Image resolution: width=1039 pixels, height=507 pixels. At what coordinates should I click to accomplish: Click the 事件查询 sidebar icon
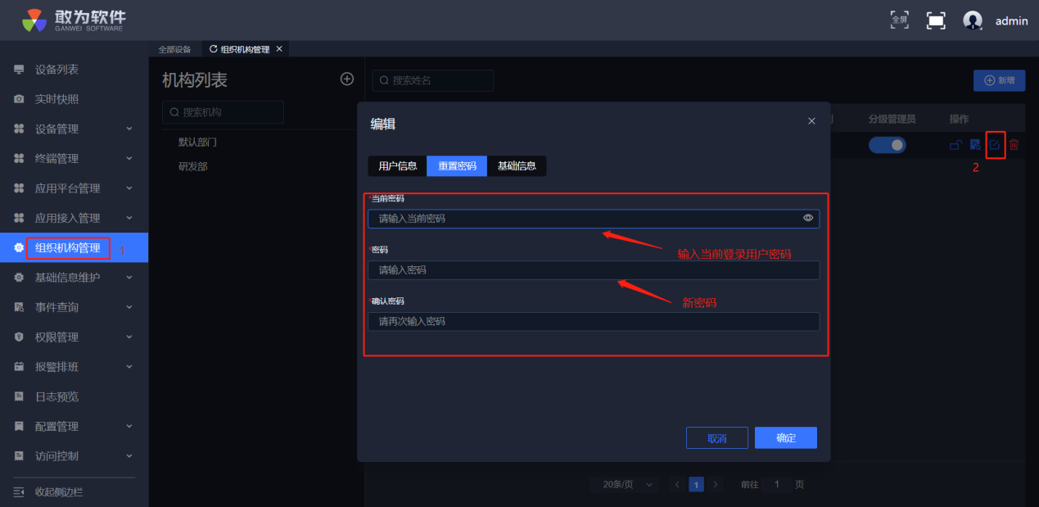pos(19,307)
